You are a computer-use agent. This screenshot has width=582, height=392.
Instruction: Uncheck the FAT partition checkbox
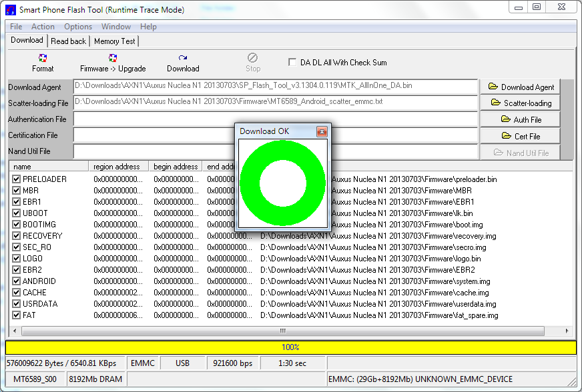tap(16, 315)
